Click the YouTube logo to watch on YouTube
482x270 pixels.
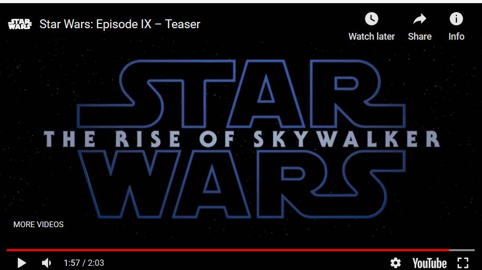429,263
